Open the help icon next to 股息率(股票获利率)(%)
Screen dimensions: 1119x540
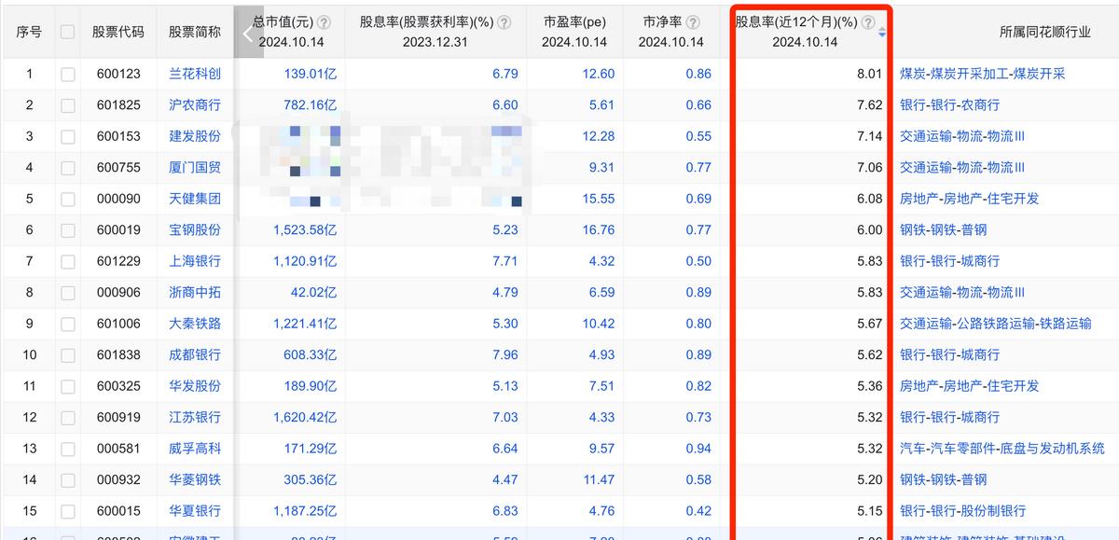coord(504,22)
